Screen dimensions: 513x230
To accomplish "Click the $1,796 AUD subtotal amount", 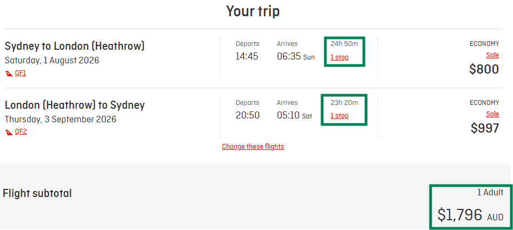I will click(470, 215).
